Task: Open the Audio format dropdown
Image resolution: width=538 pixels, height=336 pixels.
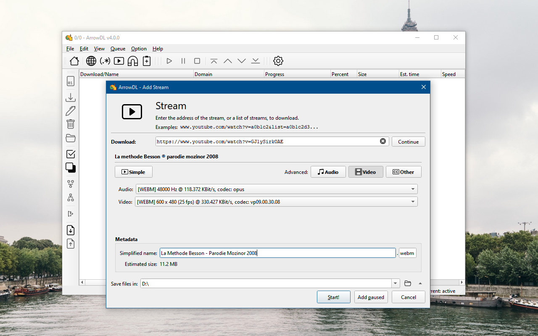Action: [x=412, y=189]
